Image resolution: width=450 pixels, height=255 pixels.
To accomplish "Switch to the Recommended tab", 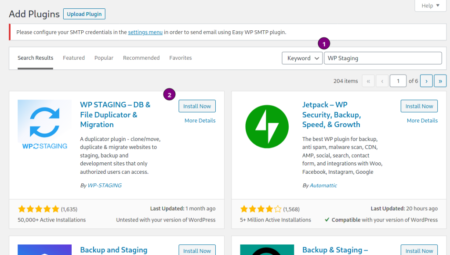I will [141, 58].
